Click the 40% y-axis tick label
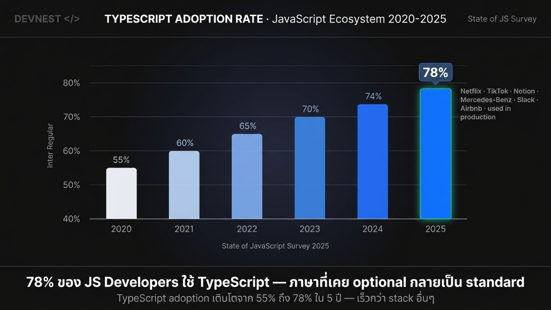 71,219
